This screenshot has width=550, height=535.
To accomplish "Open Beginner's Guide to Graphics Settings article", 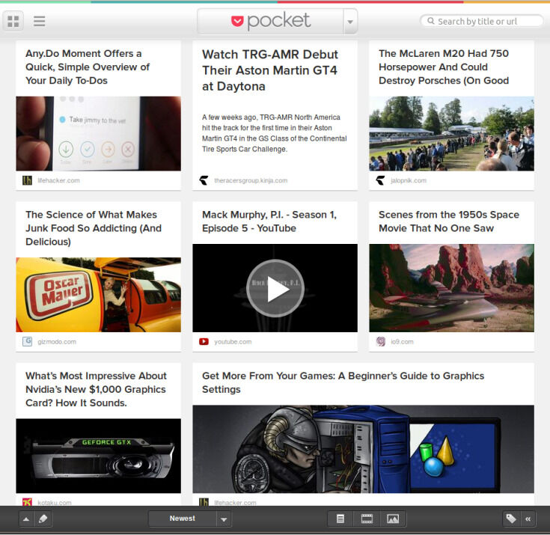I will (343, 383).
